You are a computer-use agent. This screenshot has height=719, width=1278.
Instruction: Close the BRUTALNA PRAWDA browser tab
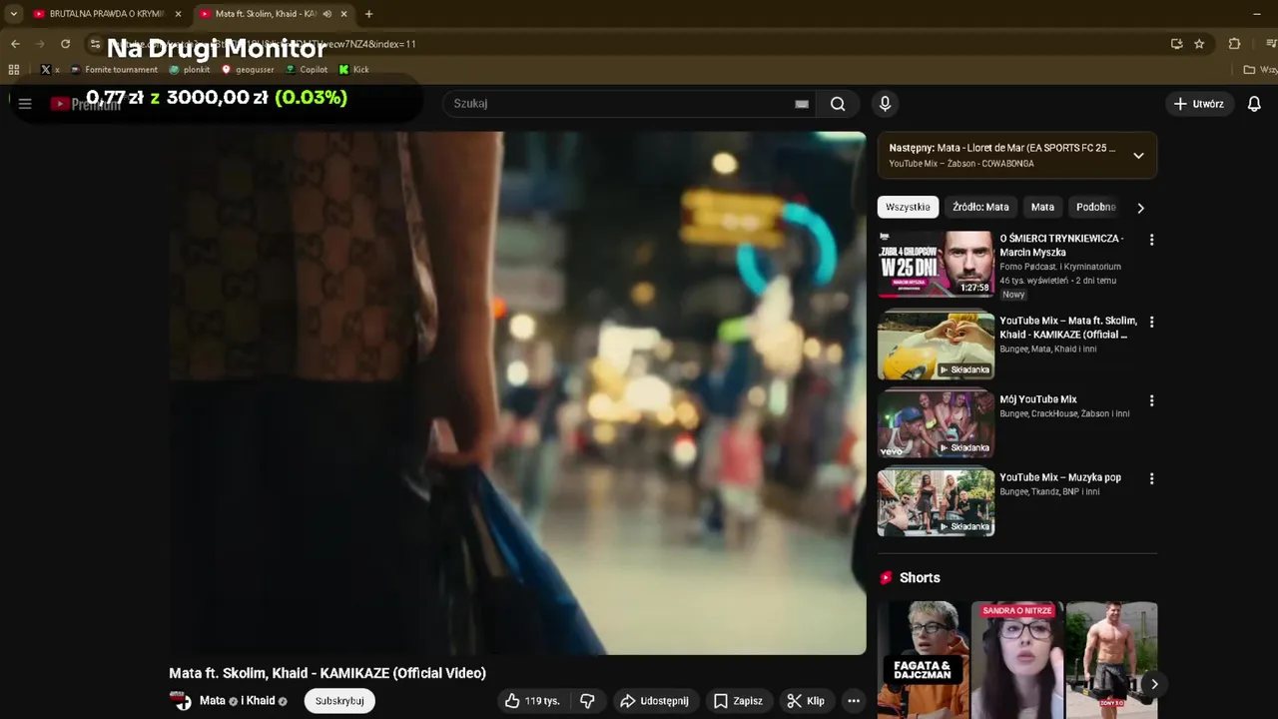(x=178, y=14)
